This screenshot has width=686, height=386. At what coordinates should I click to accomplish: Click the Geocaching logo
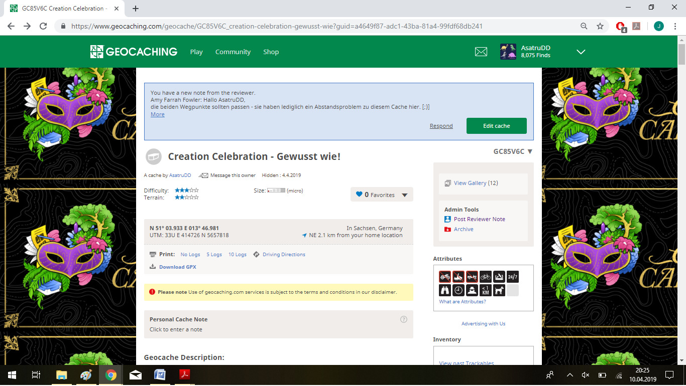coord(134,52)
